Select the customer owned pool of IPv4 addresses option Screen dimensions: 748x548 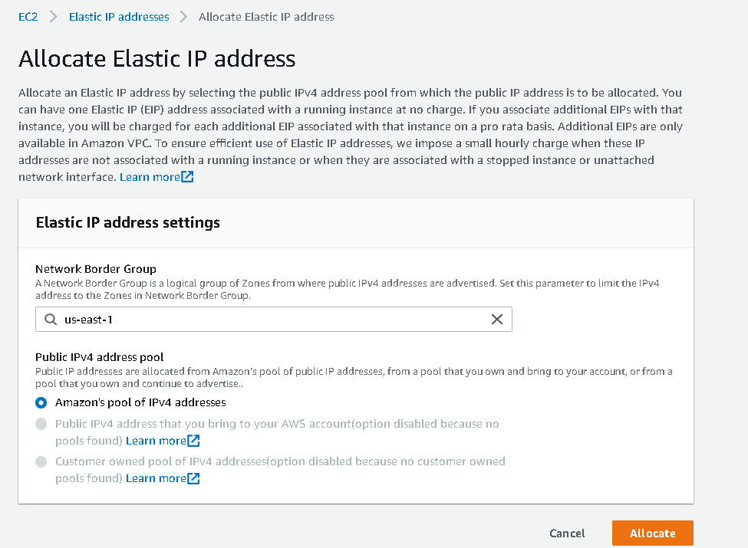pyautogui.click(x=41, y=461)
